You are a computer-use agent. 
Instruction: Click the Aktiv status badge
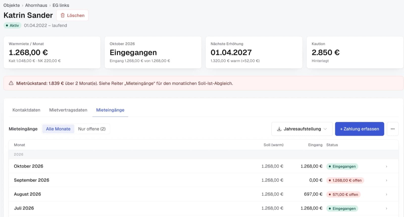coord(12,25)
